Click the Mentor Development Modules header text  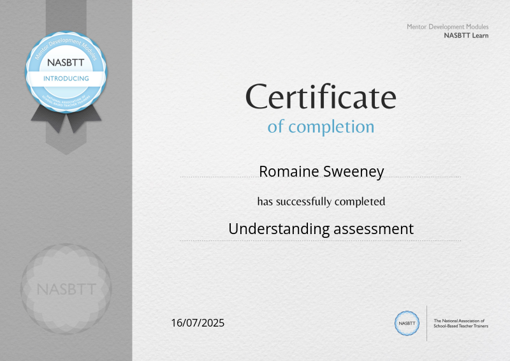(448, 27)
